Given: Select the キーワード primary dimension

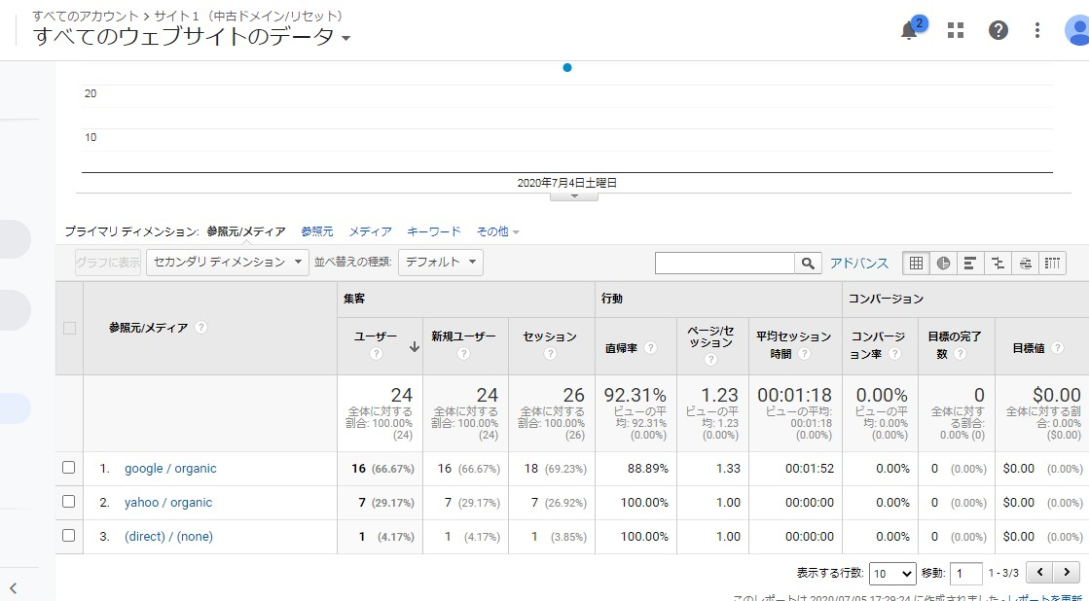Looking at the screenshot, I should [434, 231].
